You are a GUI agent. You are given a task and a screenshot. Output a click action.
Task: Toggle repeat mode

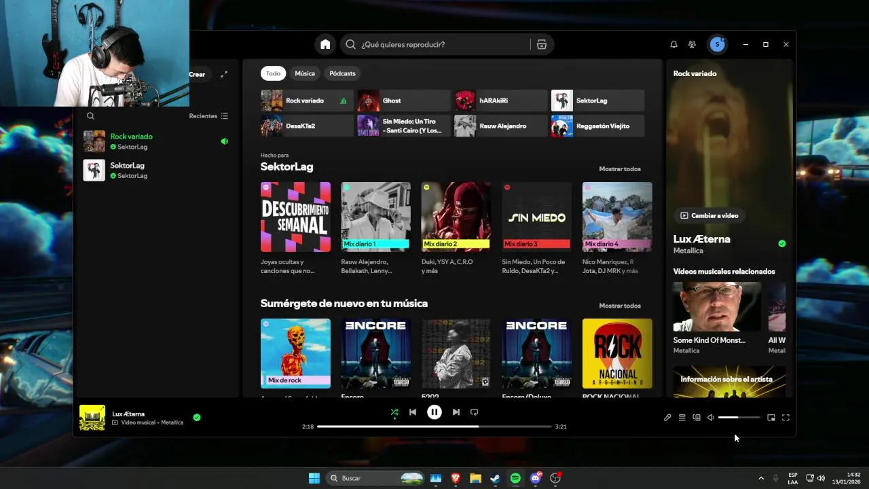(x=475, y=412)
